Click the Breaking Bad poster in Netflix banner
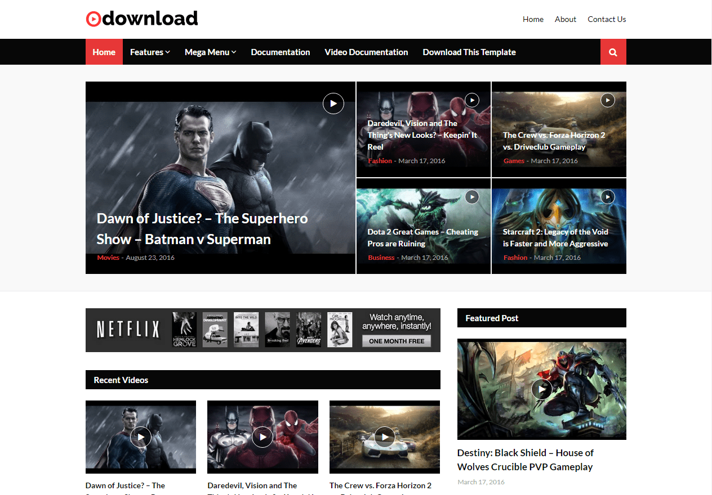Screen dimensions: 712x495 coord(277,330)
